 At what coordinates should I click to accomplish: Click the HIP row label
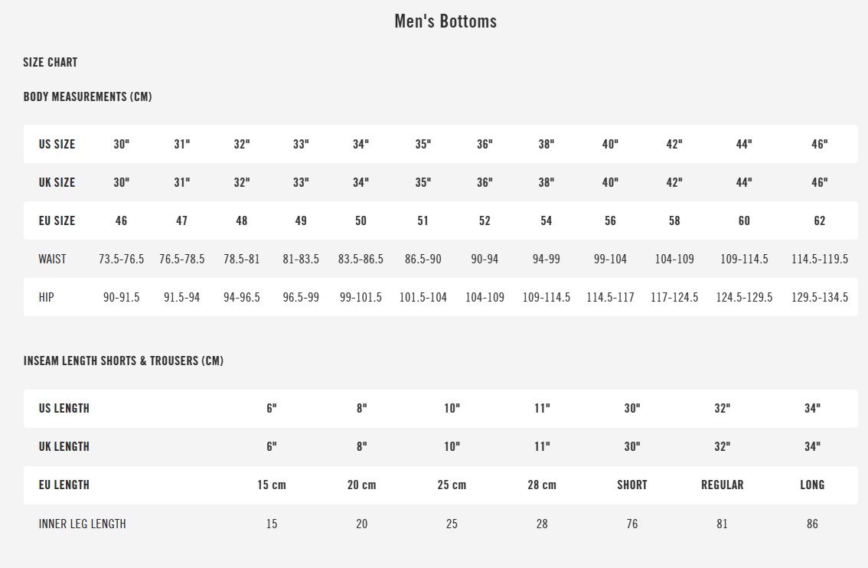point(47,297)
